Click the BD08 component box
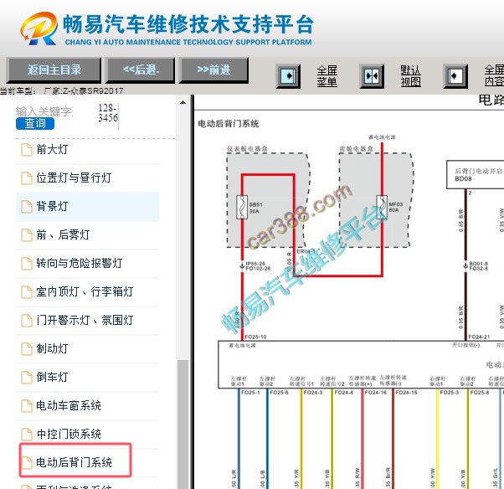The height and width of the screenshot is (489, 504). coord(475,174)
